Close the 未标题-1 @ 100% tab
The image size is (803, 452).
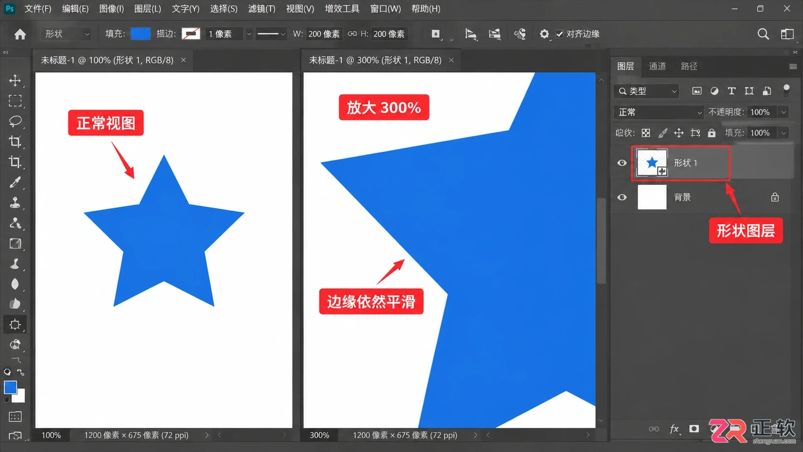[x=183, y=60]
